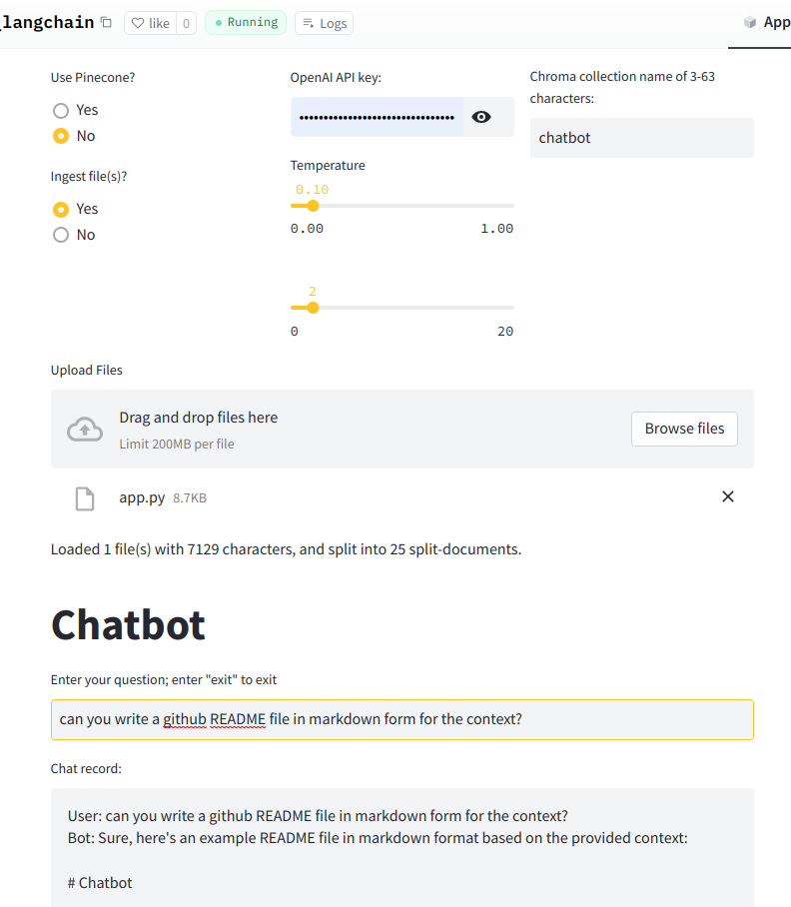The width and height of the screenshot is (791, 907).
Task: Click the chatbot question input field
Action: (401, 719)
